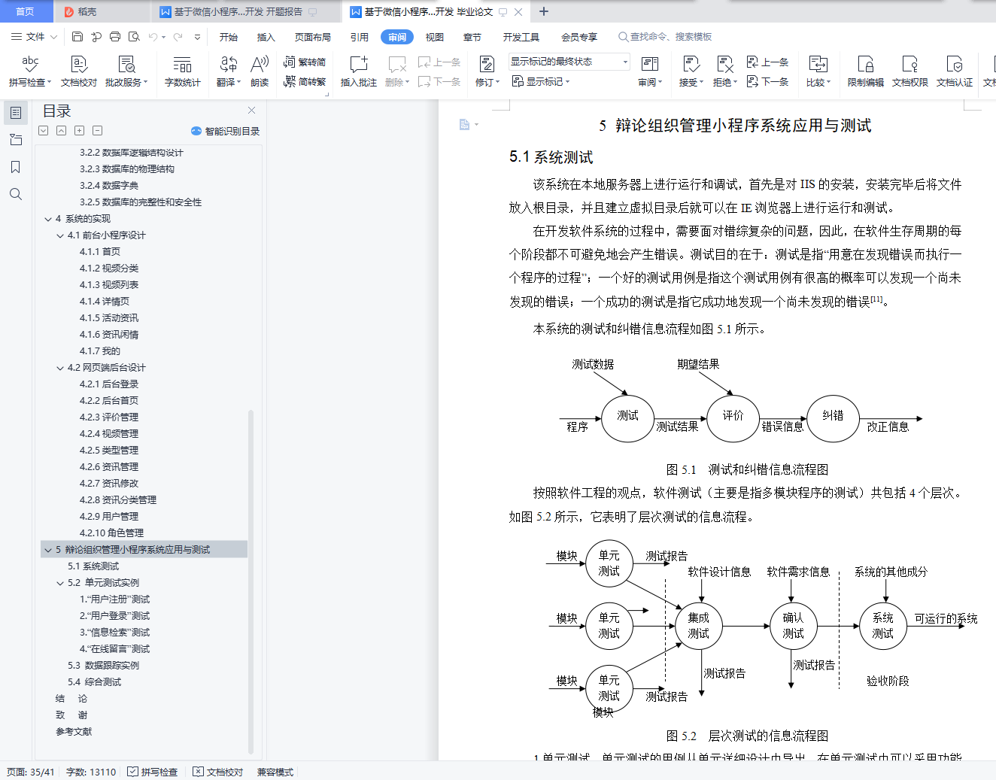Reject change with 拒绝 button
The height and width of the screenshot is (780, 996).
[724, 71]
